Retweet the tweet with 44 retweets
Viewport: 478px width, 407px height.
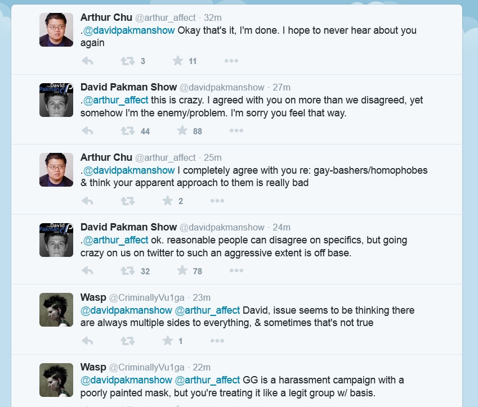[128, 131]
